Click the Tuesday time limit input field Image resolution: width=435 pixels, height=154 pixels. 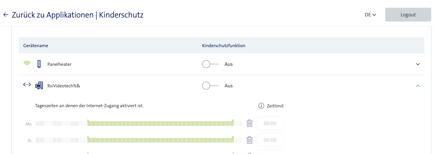click(x=270, y=140)
